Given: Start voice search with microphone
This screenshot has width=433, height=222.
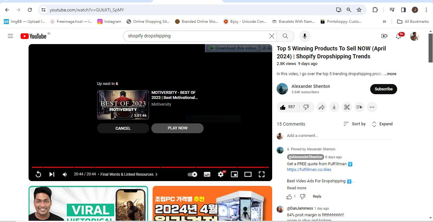Looking at the screenshot, I should (x=305, y=36).
